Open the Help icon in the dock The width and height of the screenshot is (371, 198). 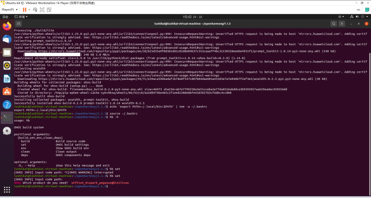tap(7, 105)
